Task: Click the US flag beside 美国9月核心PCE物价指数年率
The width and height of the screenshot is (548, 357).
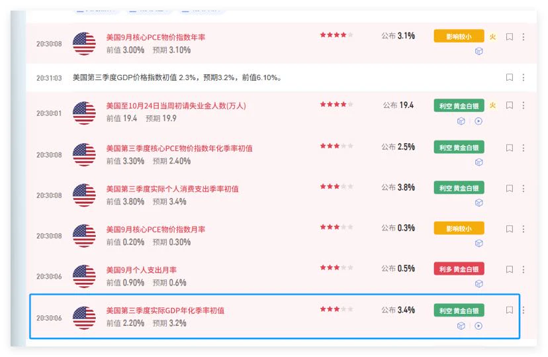Action: [84, 44]
